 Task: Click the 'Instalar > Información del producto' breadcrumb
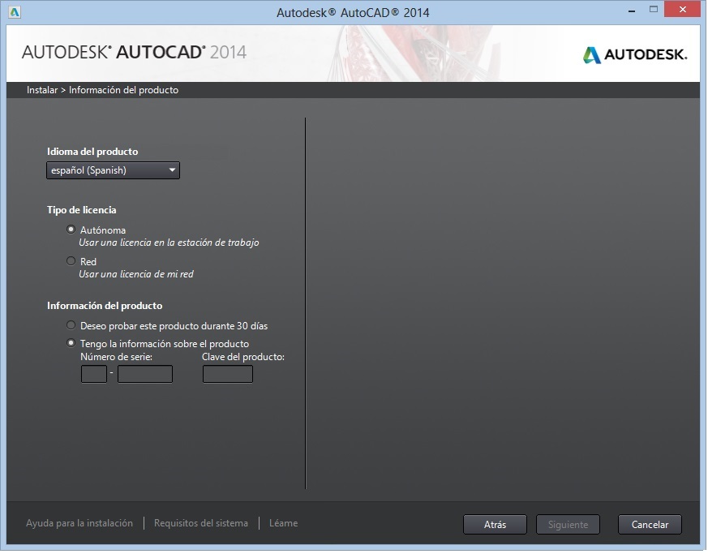pyautogui.click(x=102, y=90)
